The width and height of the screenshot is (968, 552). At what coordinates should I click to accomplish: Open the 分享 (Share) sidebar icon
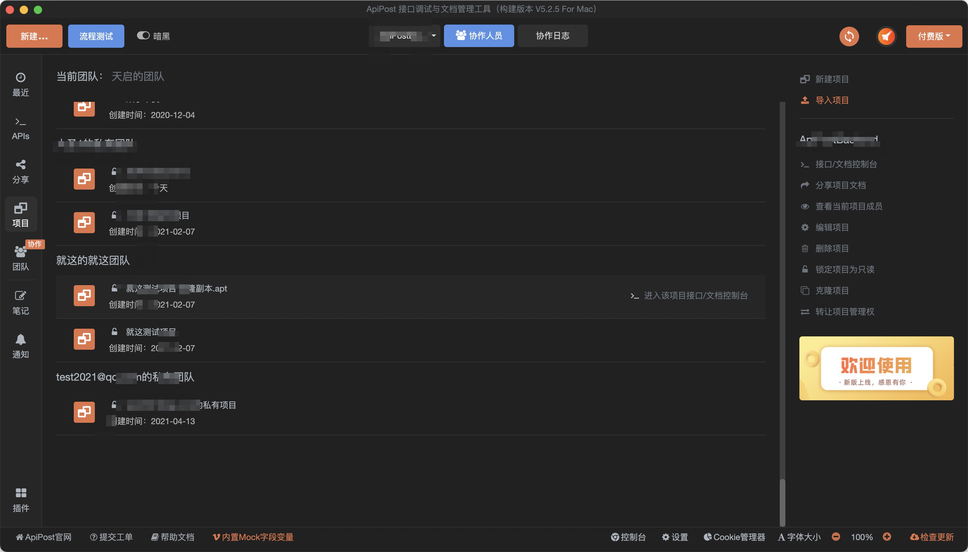pyautogui.click(x=20, y=171)
